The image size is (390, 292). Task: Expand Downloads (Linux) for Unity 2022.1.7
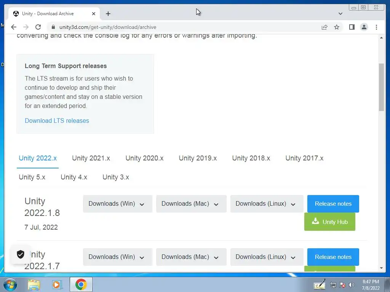pyautogui.click(x=267, y=257)
